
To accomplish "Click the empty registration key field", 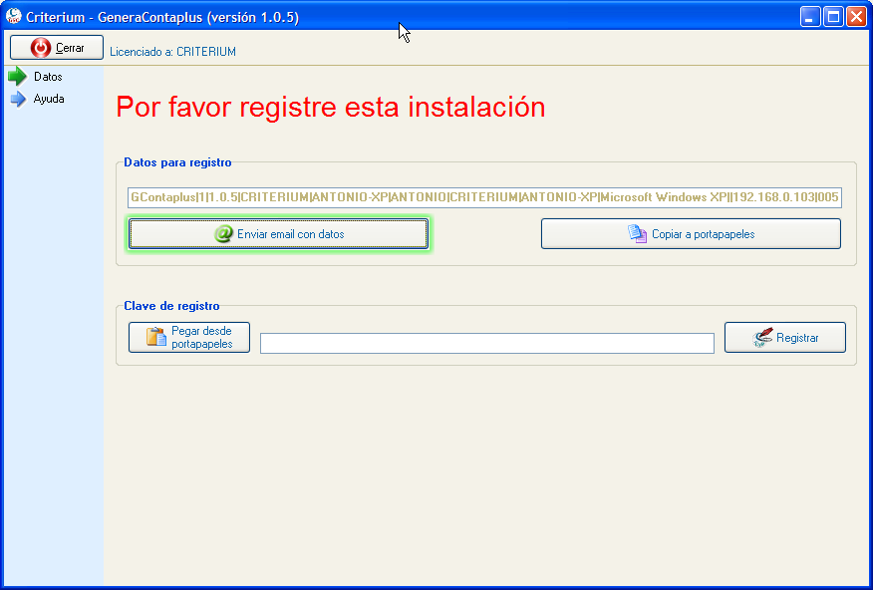I will (487, 343).
